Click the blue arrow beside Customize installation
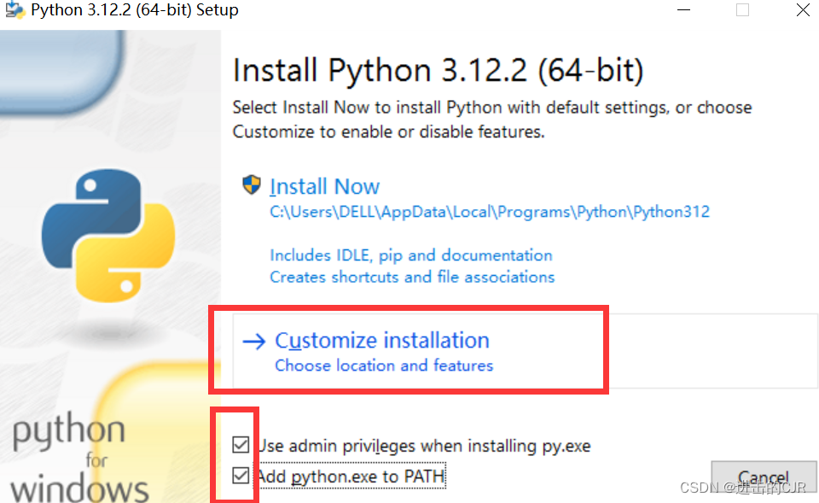This screenshot has height=503, width=819. click(253, 341)
